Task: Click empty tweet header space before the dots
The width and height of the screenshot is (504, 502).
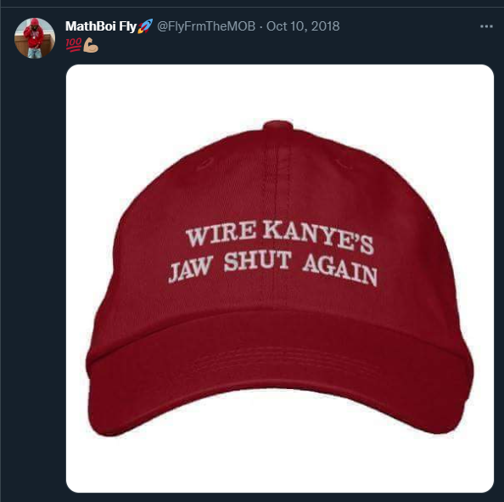Action: [408, 26]
